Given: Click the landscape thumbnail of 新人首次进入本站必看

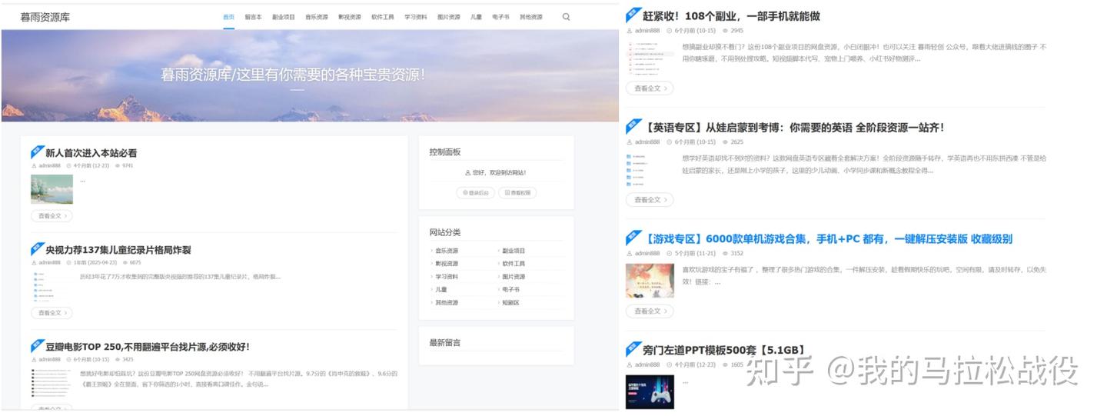Looking at the screenshot, I should click(x=52, y=189).
